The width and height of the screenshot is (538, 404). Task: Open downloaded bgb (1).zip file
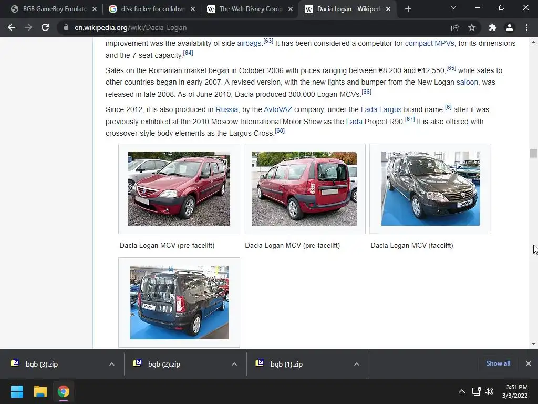(286, 364)
